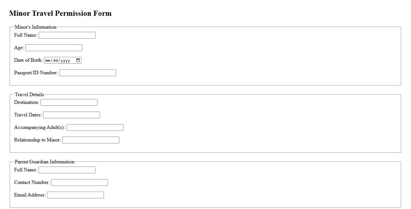Select the month segment of Date of Birth
The width and height of the screenshot is (411, 209).
tap(48, 60)
